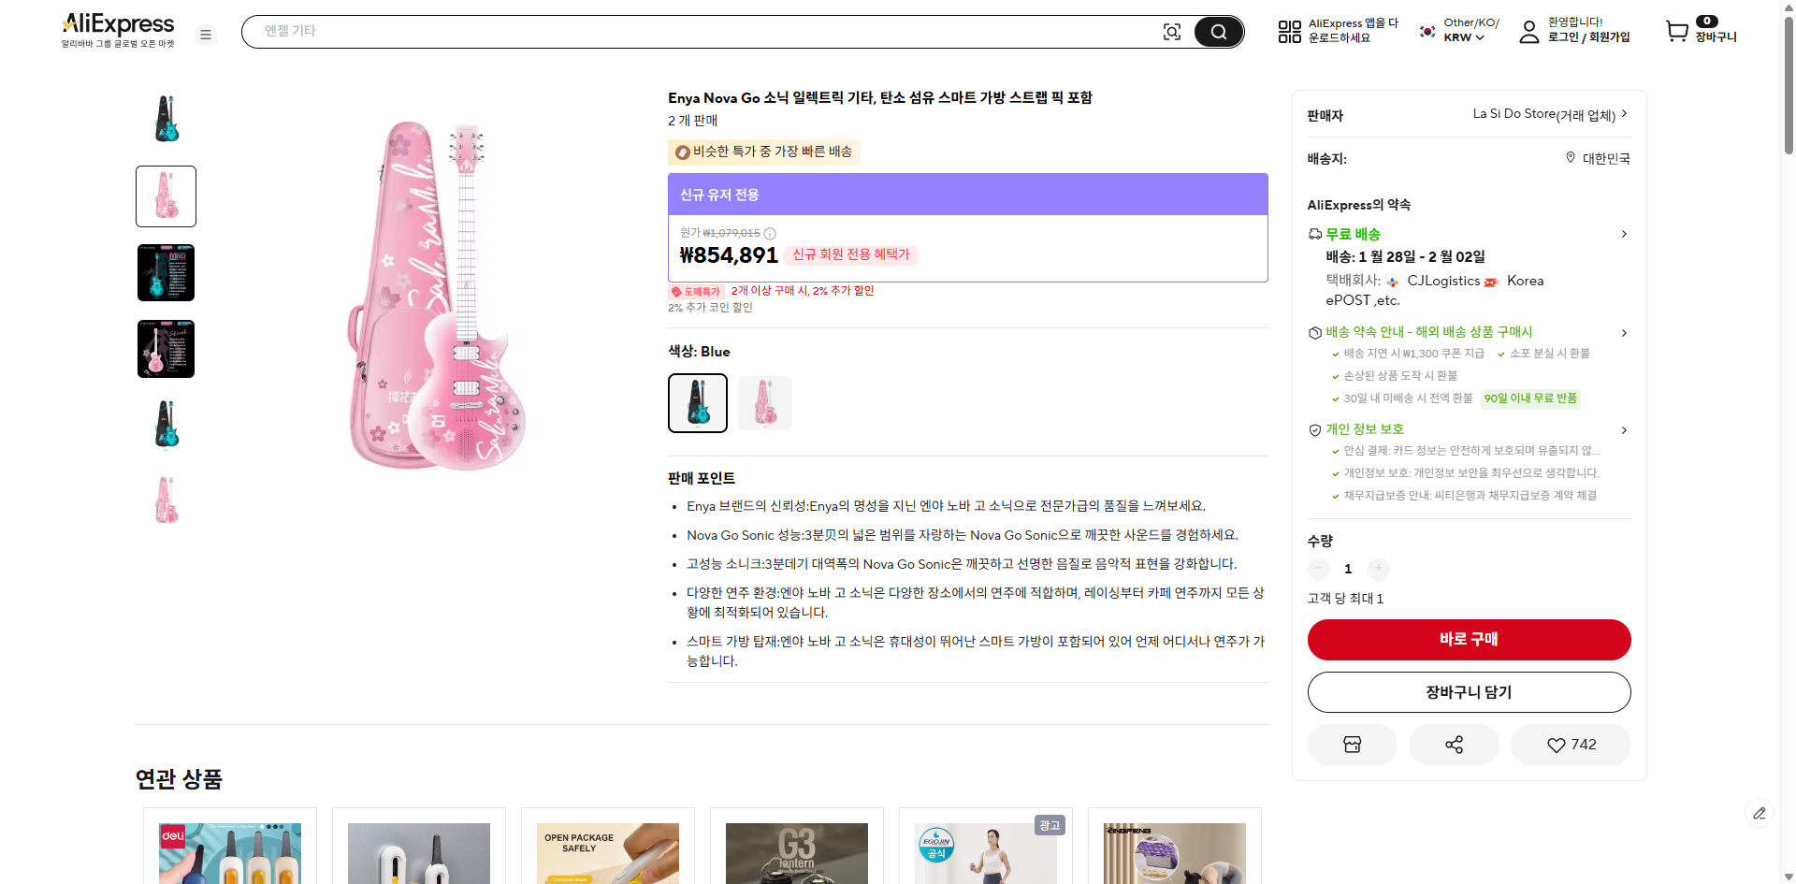Click the camera image-search icon

[x=1172, y=31]
